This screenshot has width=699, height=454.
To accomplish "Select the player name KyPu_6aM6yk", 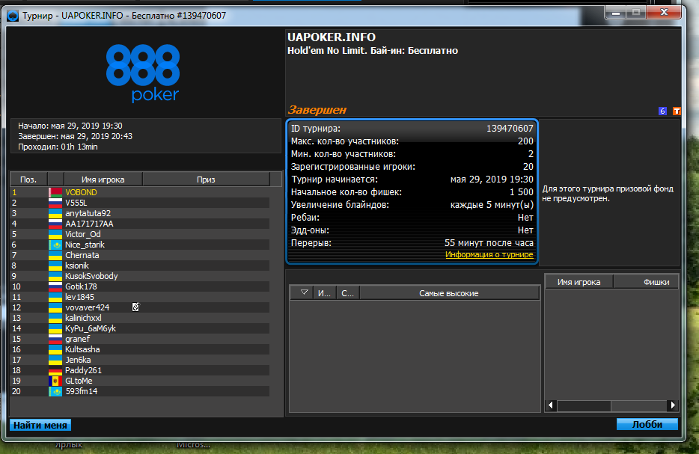I will point(91,328).
